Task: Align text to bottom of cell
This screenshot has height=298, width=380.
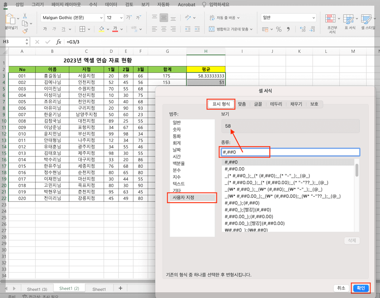Action: (173, 18)
